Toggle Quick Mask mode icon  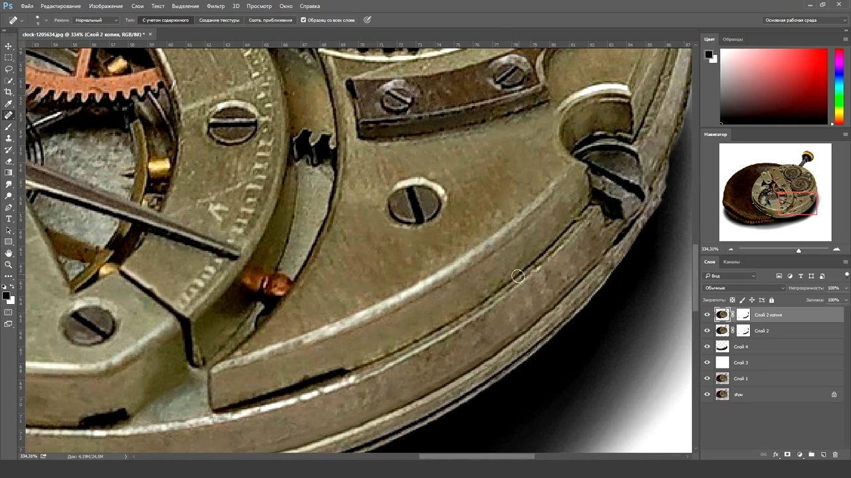click(9, 312)
